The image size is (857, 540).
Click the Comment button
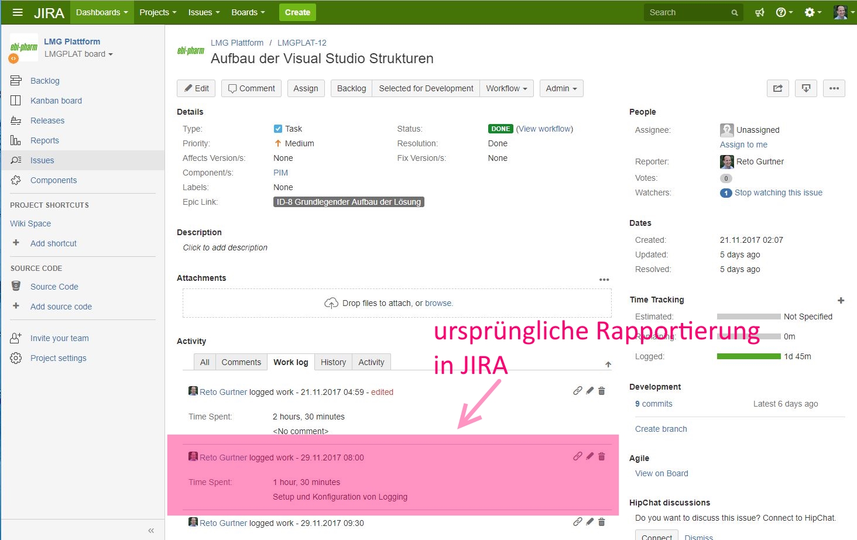click(251, 88)
